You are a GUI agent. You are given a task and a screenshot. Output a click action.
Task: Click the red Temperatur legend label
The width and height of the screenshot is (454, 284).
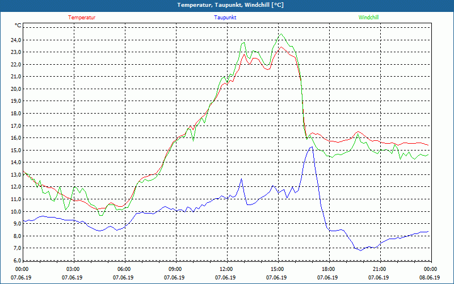click(x=82, y=18)
